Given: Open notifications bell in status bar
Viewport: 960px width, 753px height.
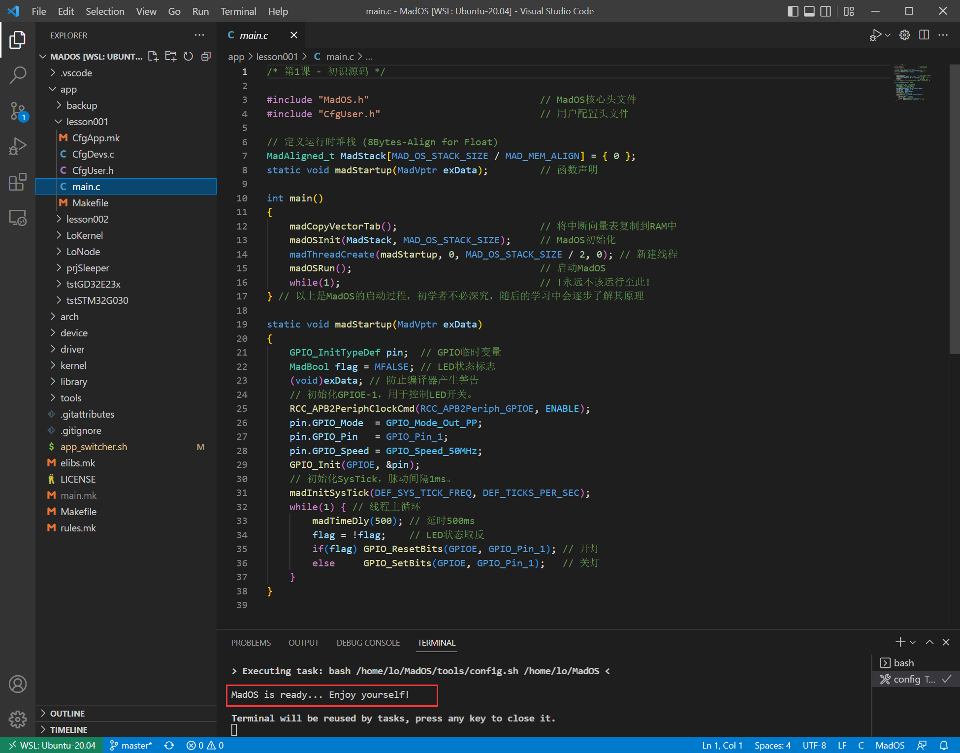Looking at the screenshot, I should click(x=944, y=745).
